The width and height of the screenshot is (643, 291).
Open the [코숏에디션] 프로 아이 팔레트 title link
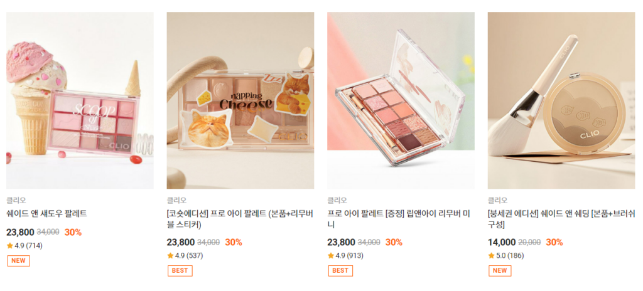click(240, 220)
